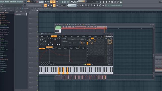Switch to the OP 3 tab in Sytrus

pyautogui.click(x=60, y=36)
